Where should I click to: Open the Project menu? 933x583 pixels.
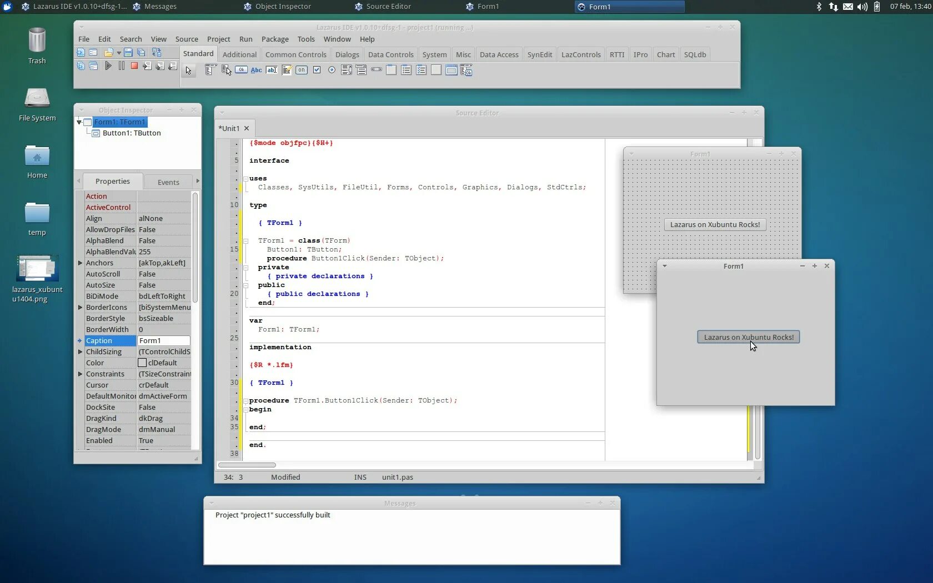218,39
